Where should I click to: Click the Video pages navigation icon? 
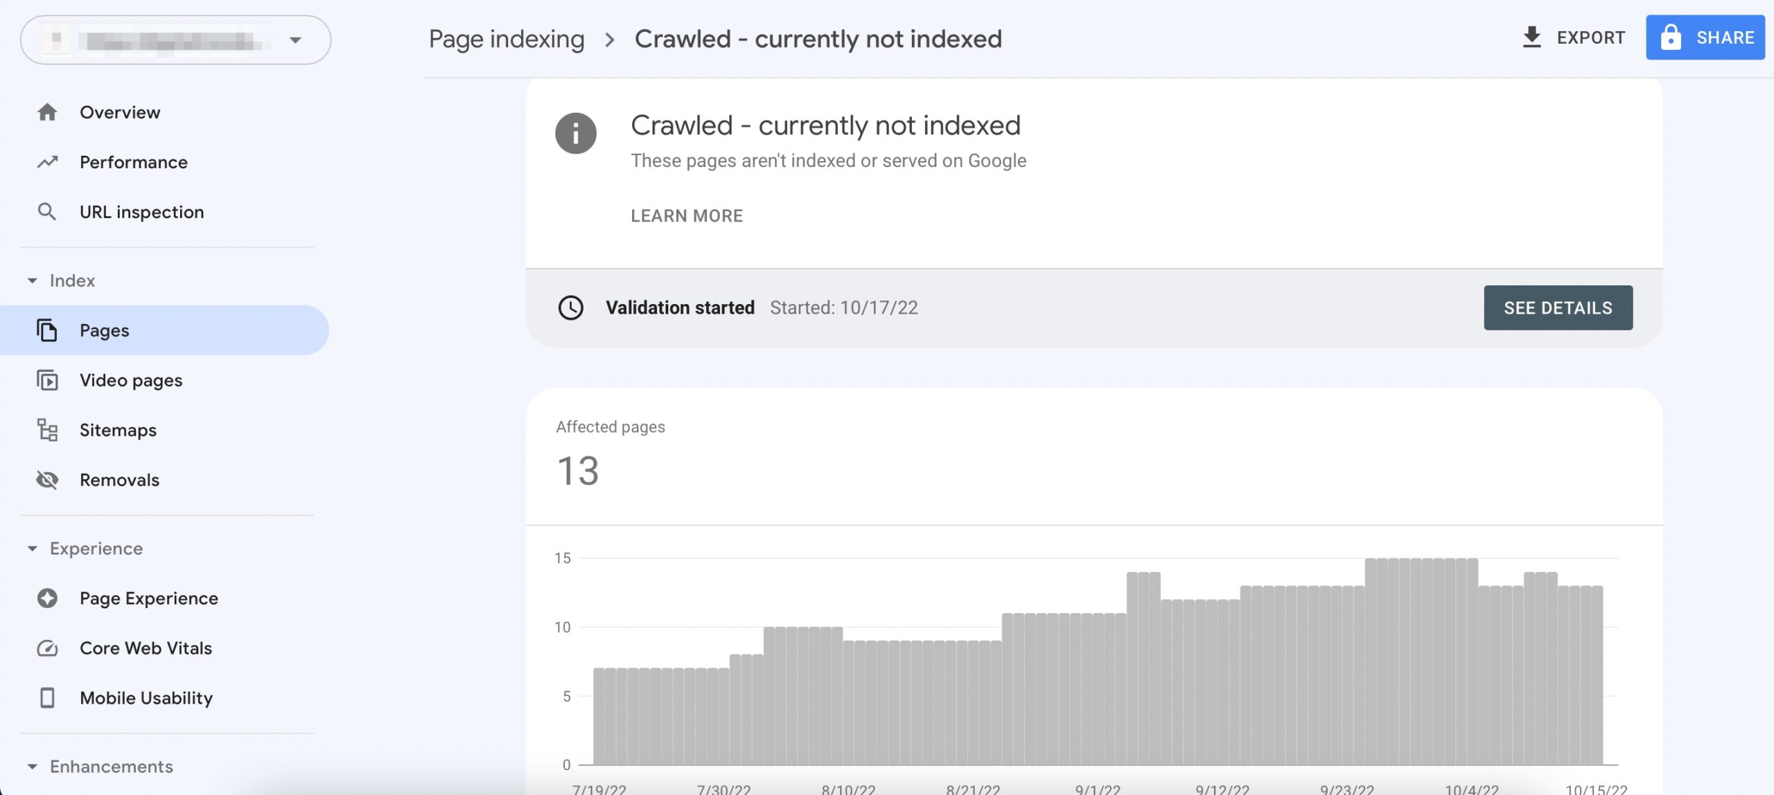46,379
